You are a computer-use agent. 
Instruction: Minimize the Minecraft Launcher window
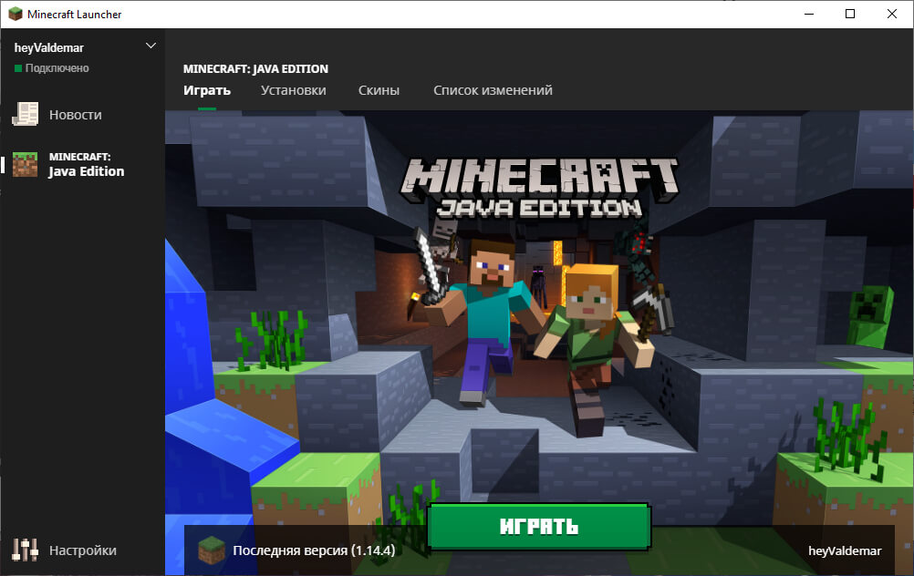coord(809,14)
